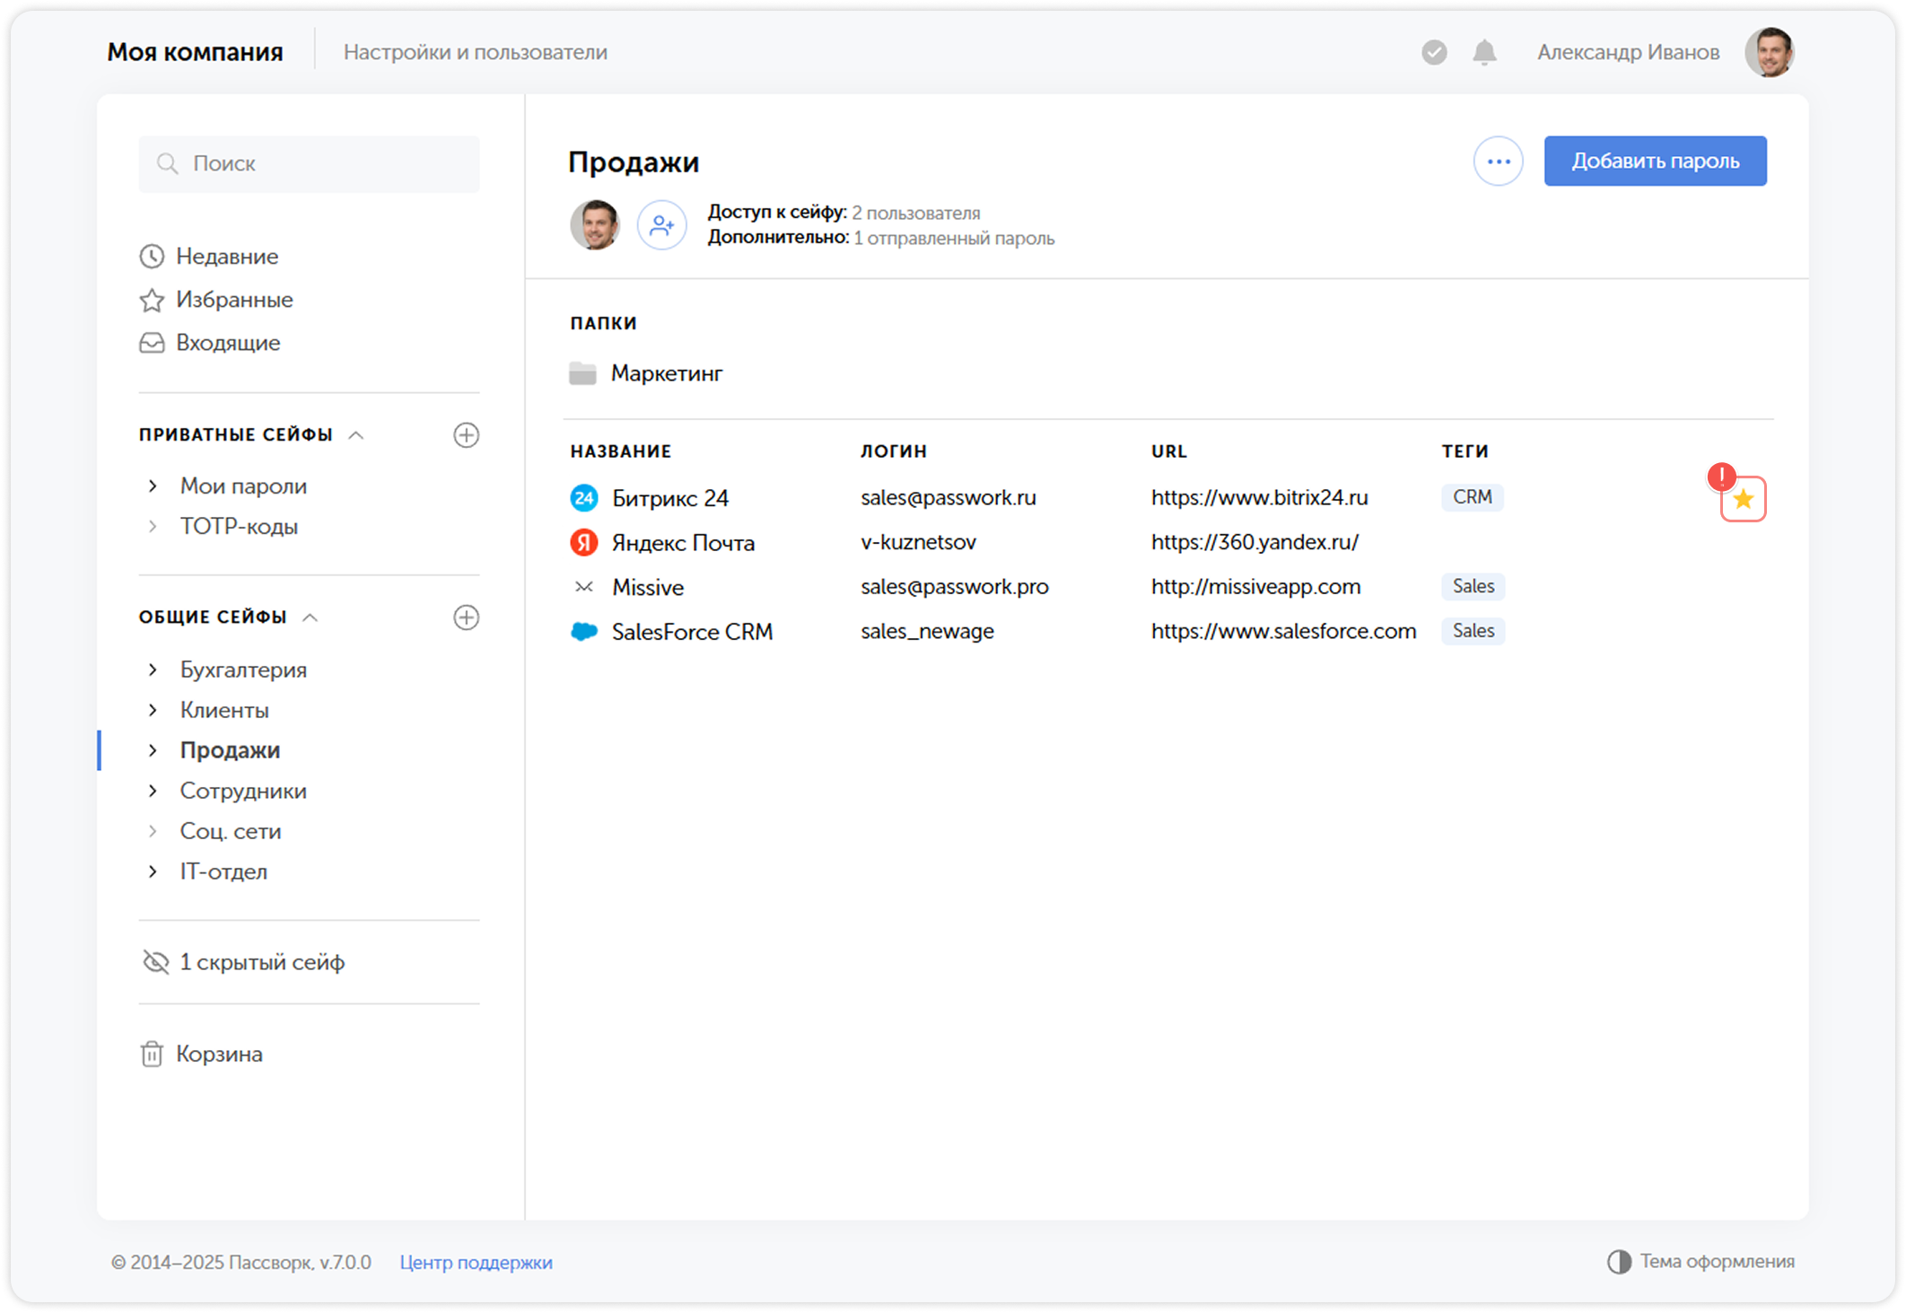Click the Поиск search field
Viewport: 1906px width, 1313px height.
coord(309,163)
